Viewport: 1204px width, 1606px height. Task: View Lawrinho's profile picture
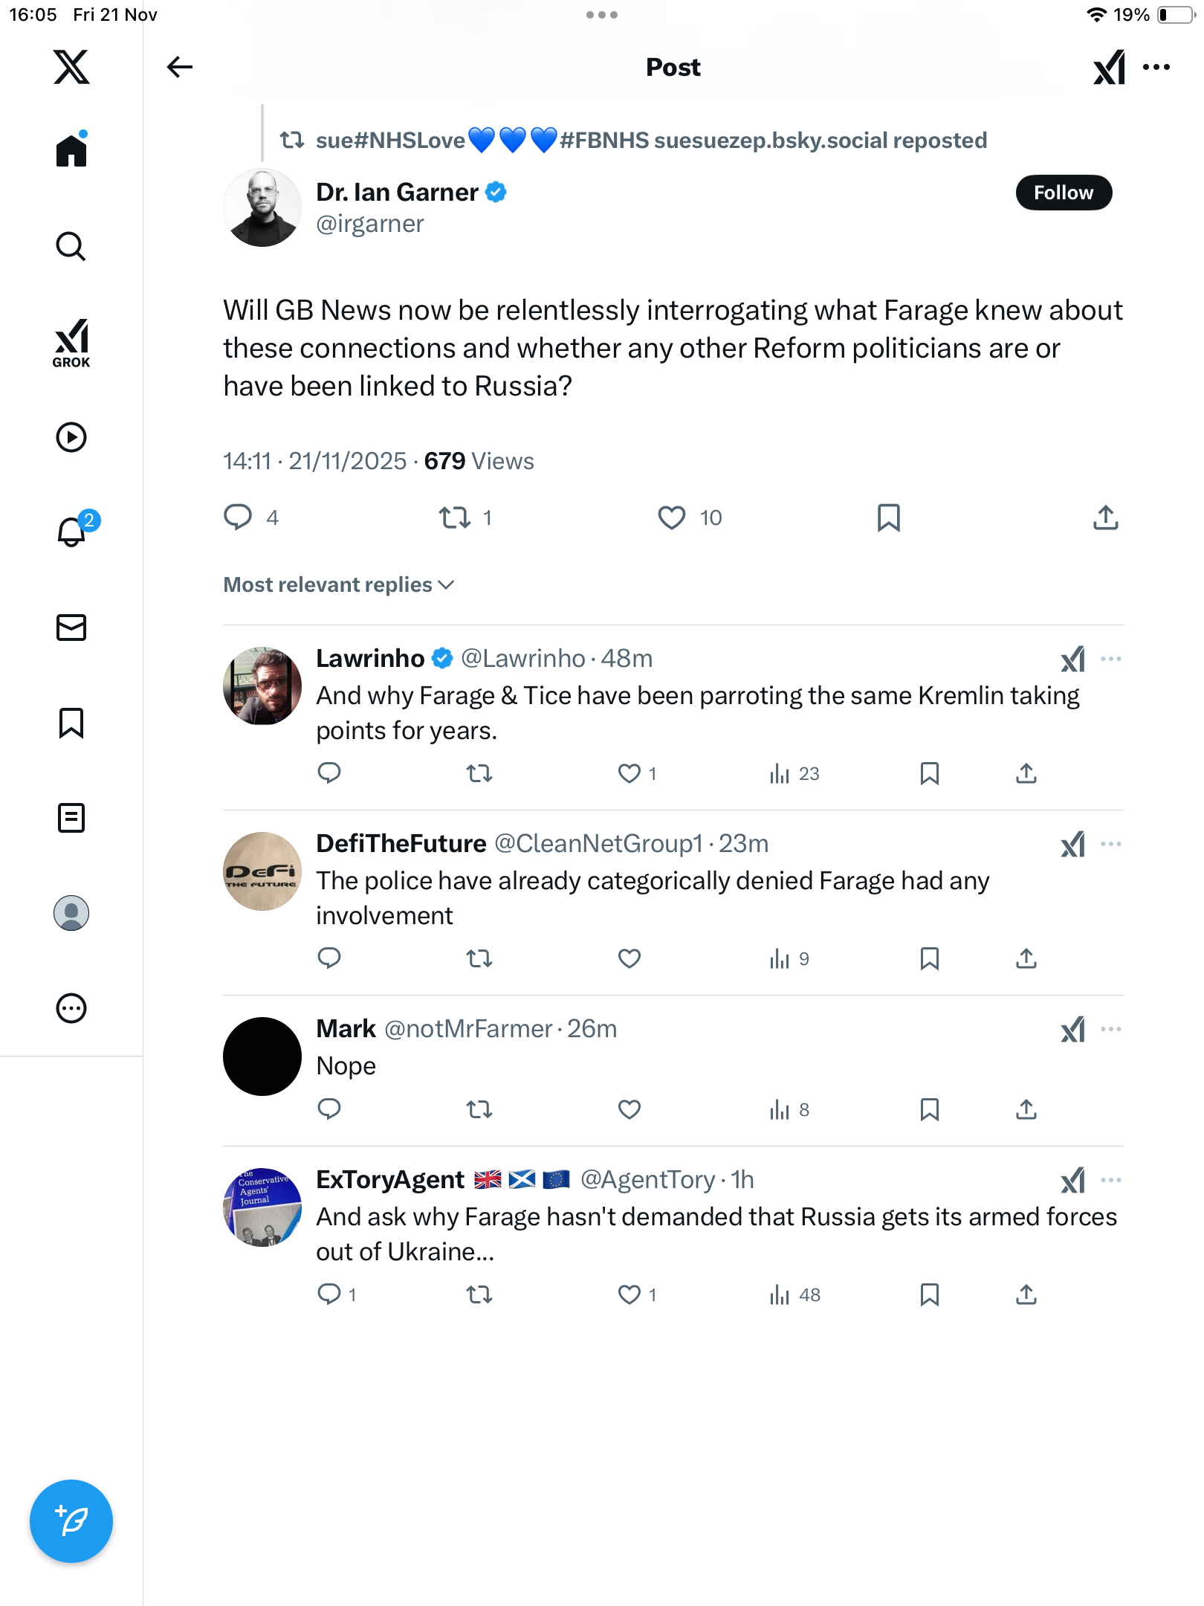point(262,686)
